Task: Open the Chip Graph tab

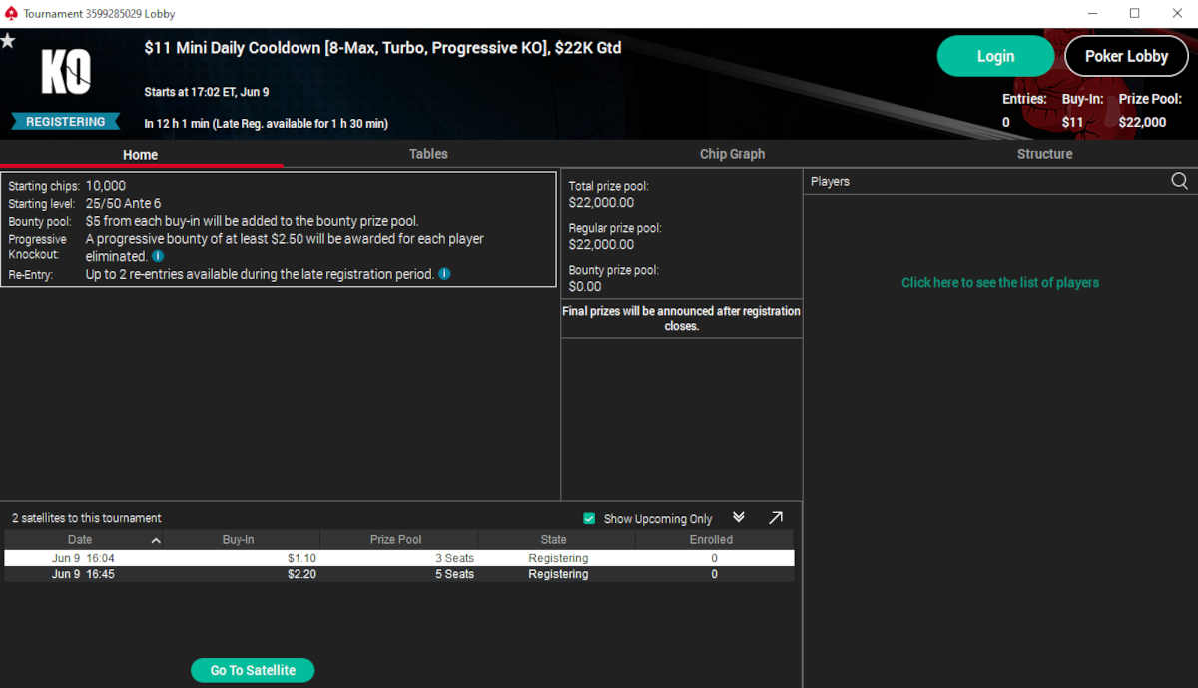Action: (x=732, y=154)
